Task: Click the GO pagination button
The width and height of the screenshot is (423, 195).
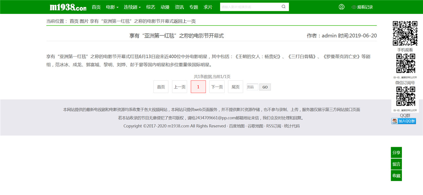Action: tap(265, 87)
